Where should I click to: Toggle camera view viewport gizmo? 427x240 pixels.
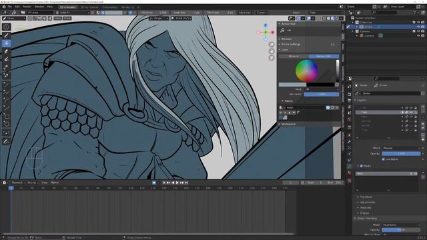pyautogui.click(x=272, y=58)
